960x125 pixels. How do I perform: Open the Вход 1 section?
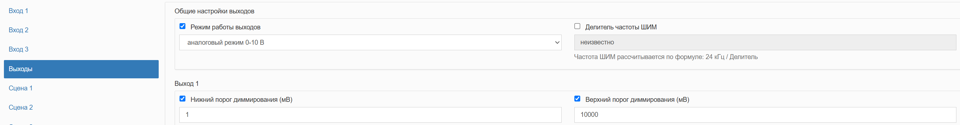(x=18, y=11)
